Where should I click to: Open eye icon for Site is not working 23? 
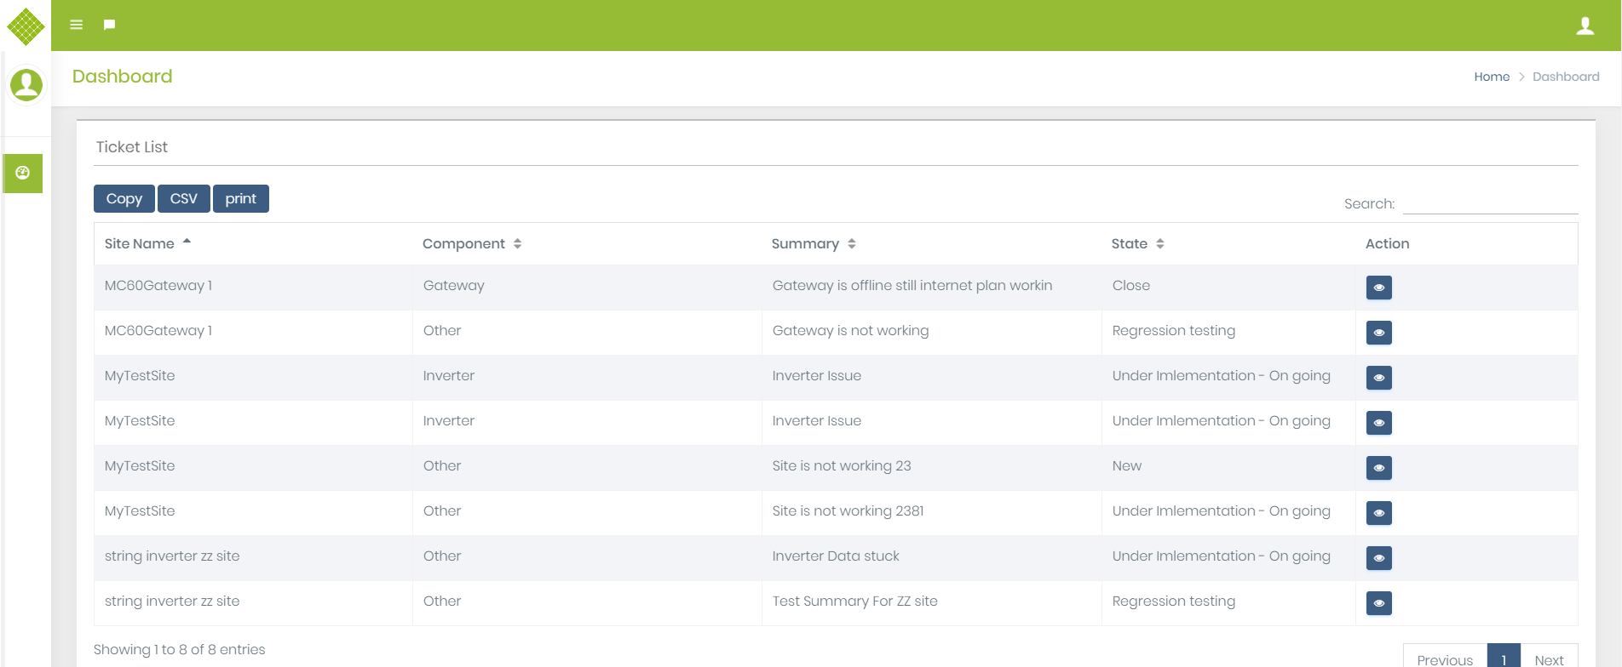pos(1378,468)
